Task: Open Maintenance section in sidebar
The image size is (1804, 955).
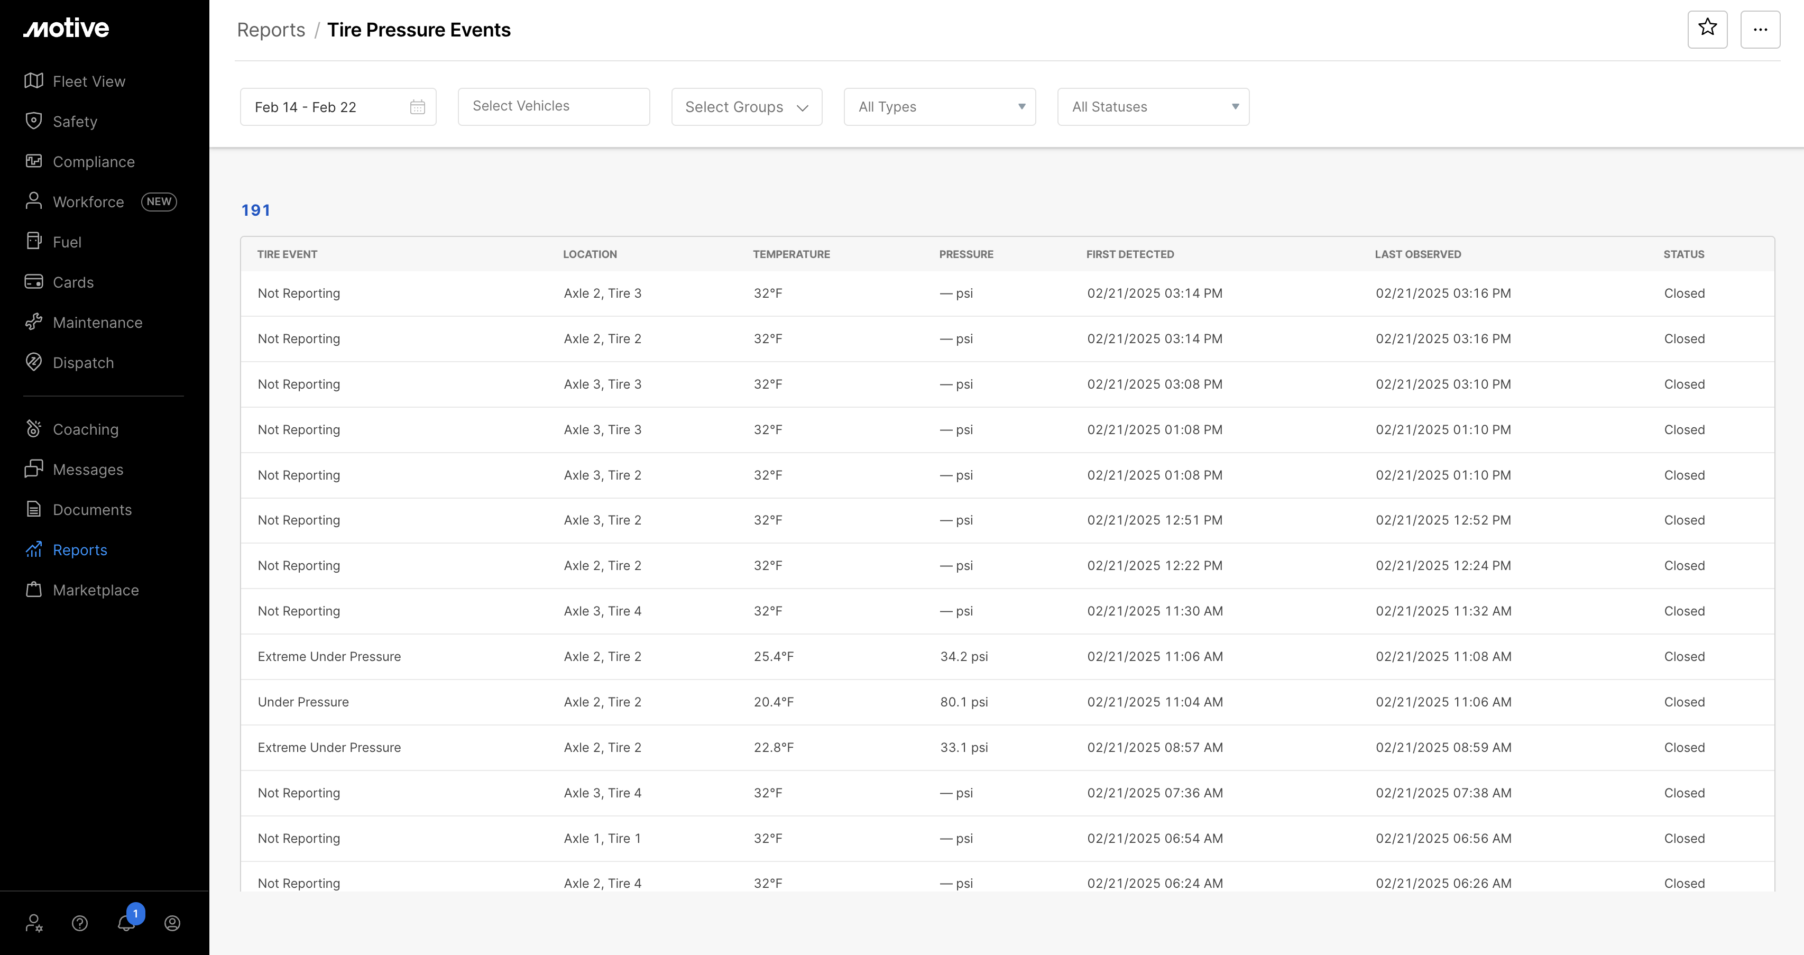Action: click(97, 323)
